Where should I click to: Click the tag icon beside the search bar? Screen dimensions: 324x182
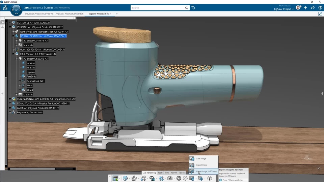pos(193,7)
